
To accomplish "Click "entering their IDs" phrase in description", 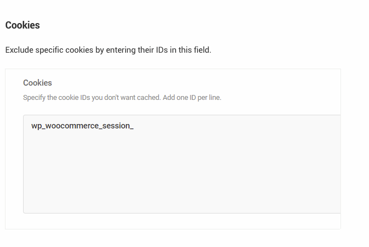I will 138,50.
